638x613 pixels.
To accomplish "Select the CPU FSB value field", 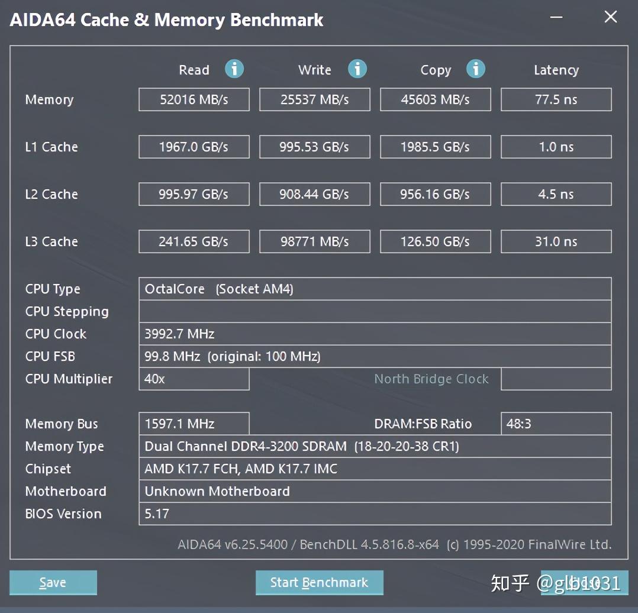I will click(x=375, y=356).
